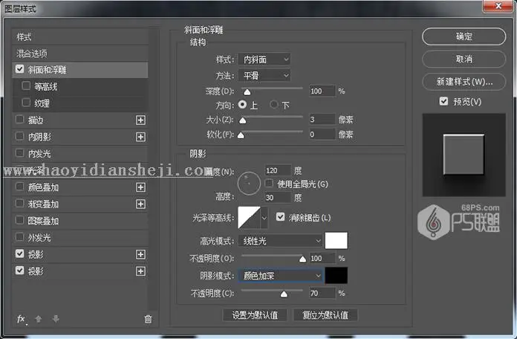Open the 等高线 sub-item label
The image size is (517, 339).
[x=46, y=87]
